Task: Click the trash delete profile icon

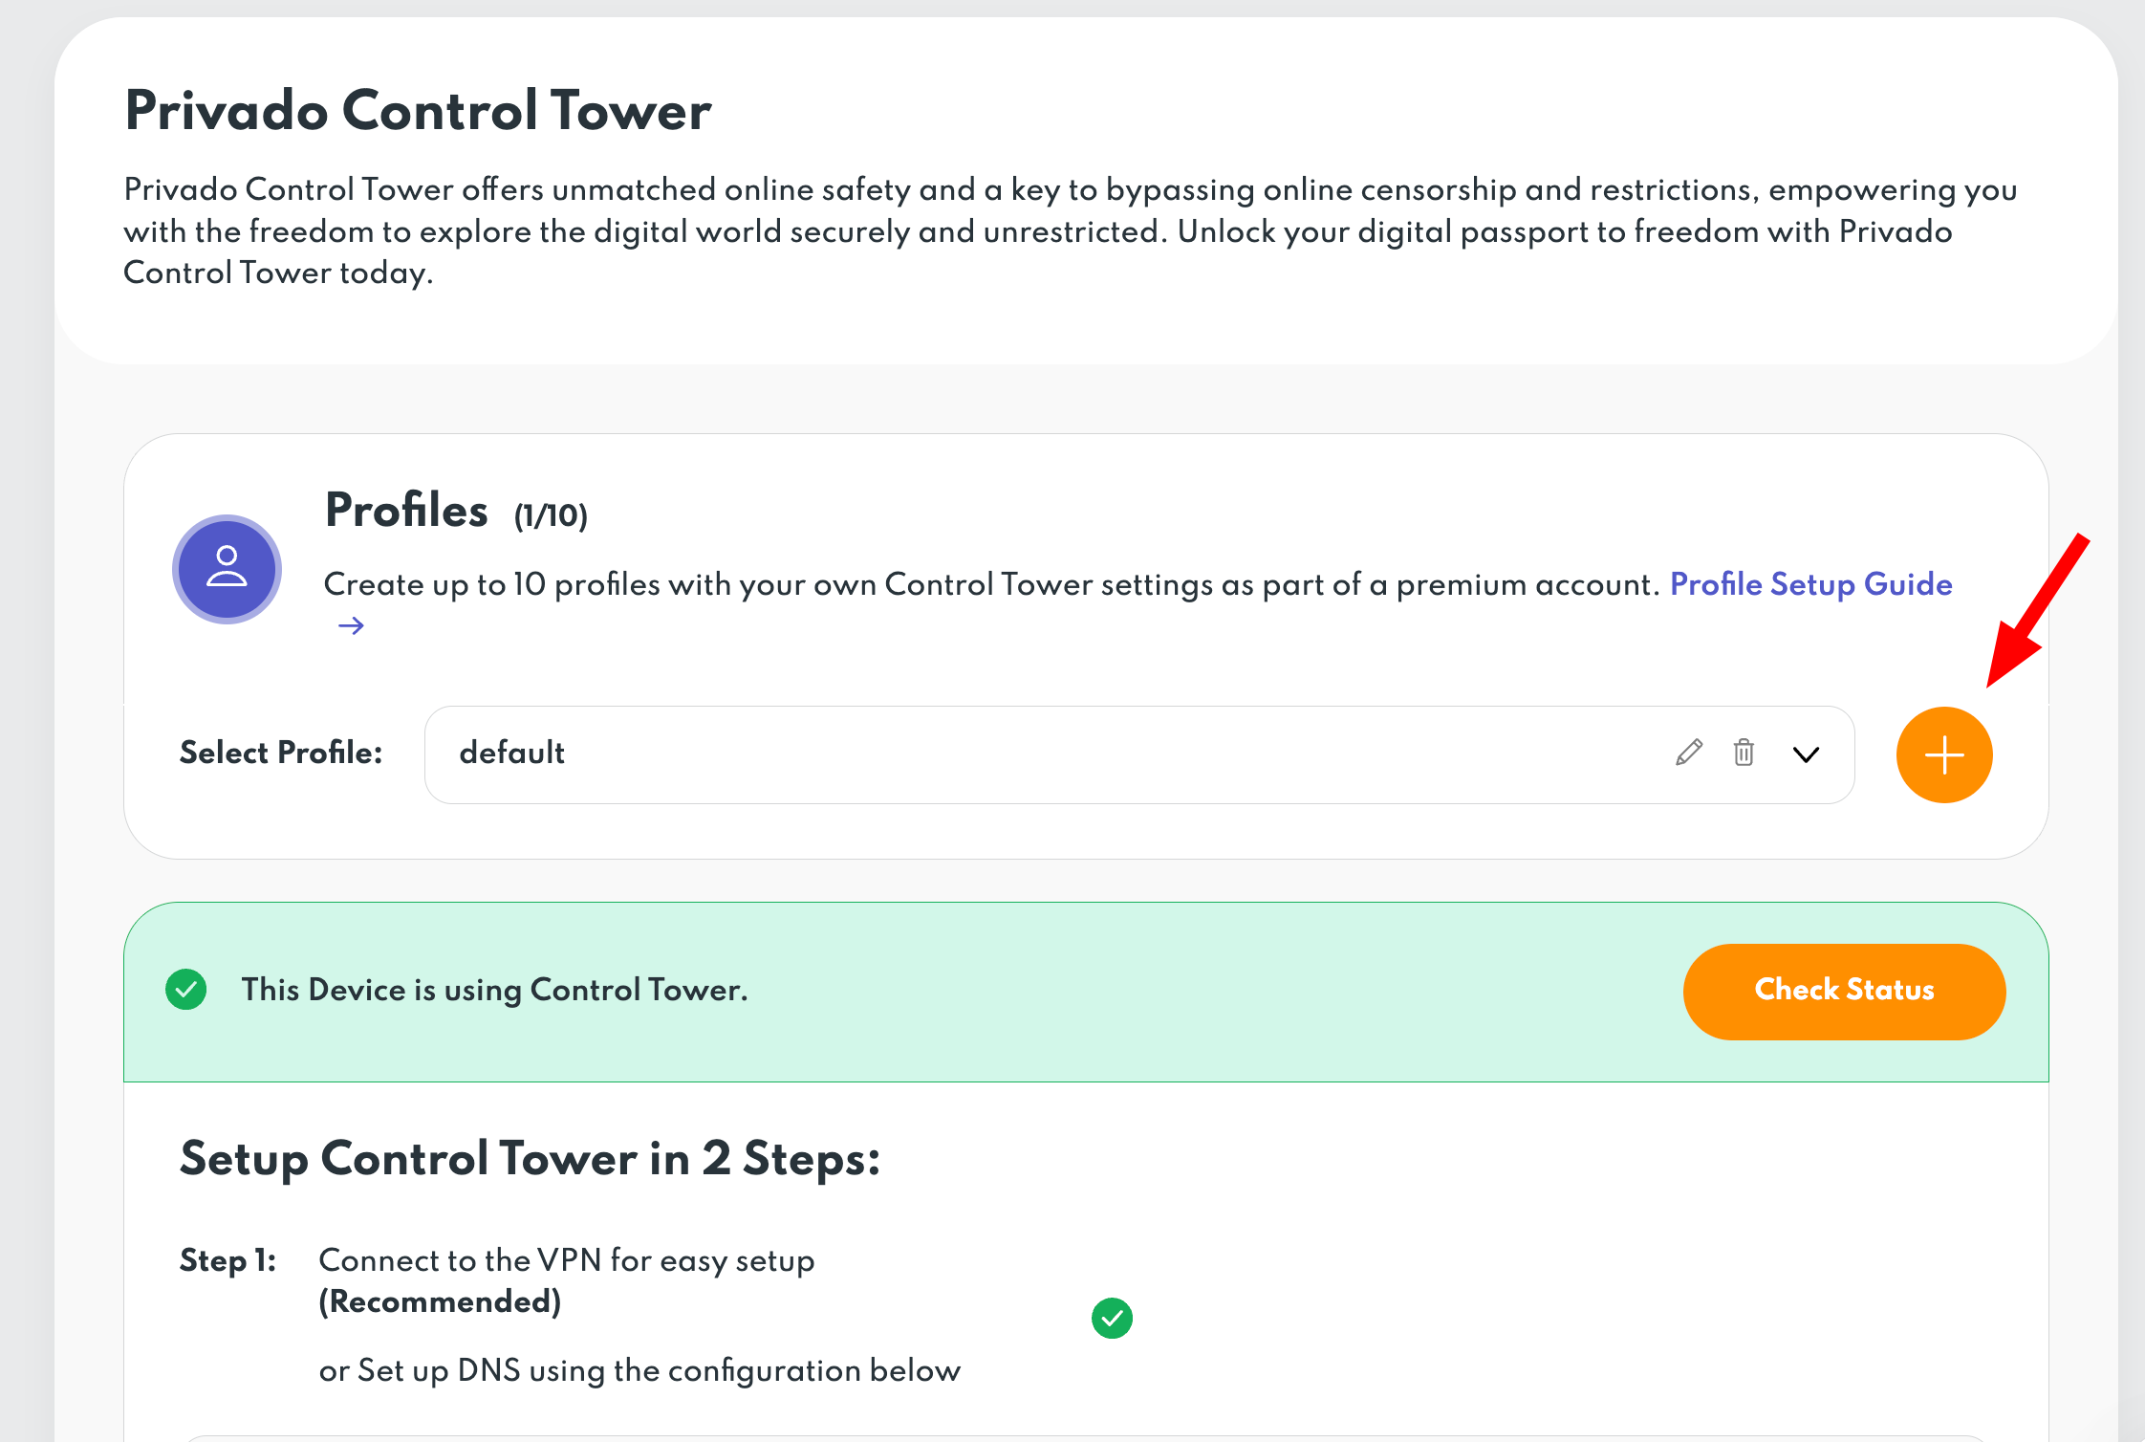Action: [1744, 753]
